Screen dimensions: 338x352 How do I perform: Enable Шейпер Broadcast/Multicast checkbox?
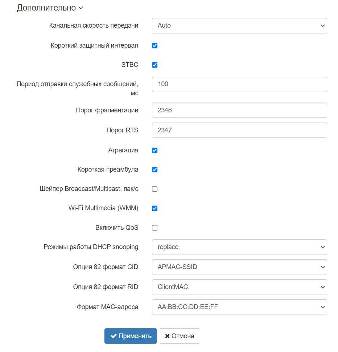[154, 189]
